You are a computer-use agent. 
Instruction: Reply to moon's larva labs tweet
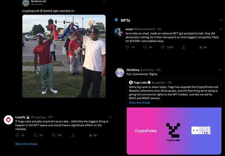tap(127, 47)
